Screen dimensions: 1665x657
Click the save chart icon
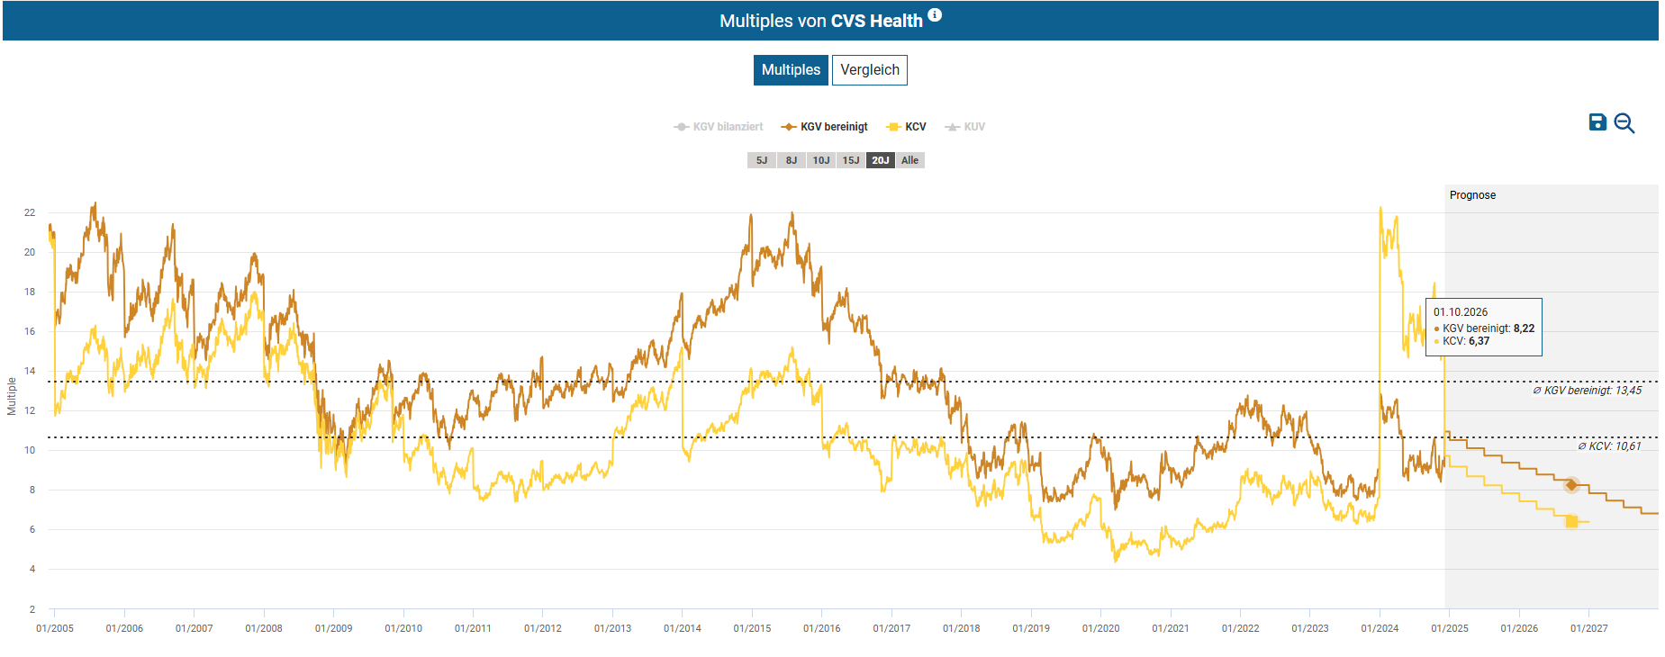coord(1597,122)
